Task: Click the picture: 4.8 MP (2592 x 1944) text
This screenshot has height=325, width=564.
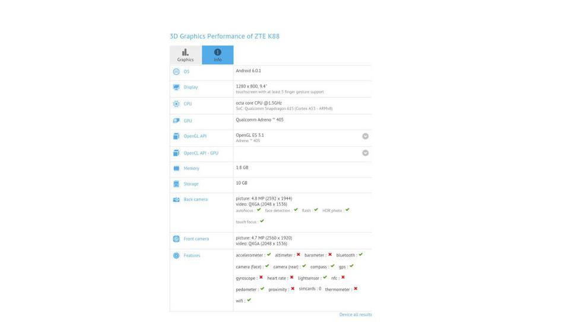Action: point(264,198)
